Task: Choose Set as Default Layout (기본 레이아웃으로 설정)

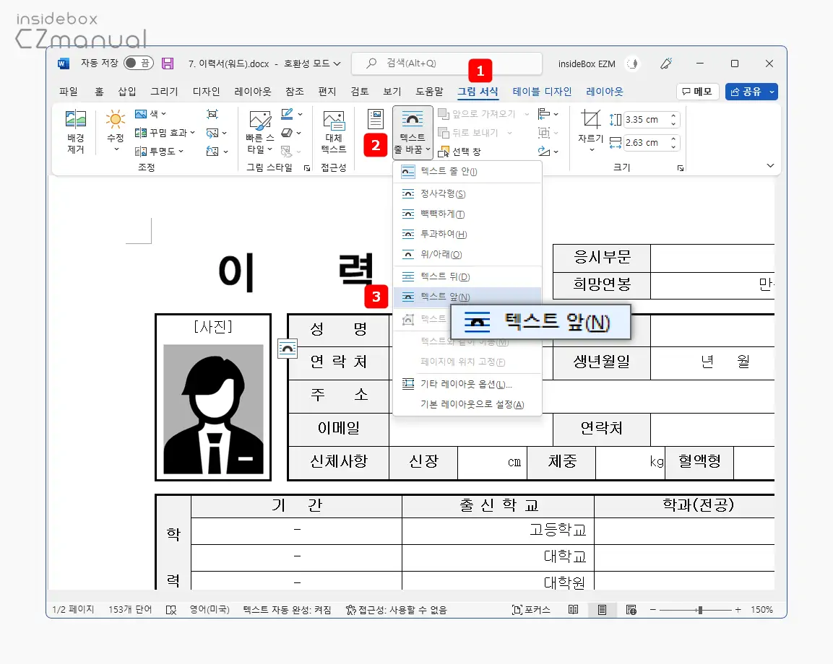Action: [467, 404]
